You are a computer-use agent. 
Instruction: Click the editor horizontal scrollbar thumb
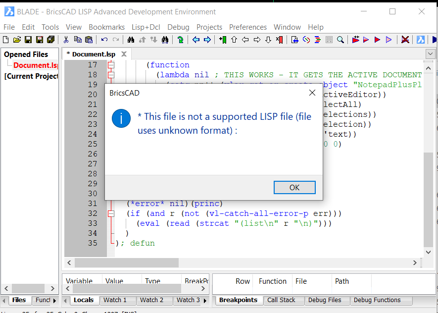click(127, 262)
